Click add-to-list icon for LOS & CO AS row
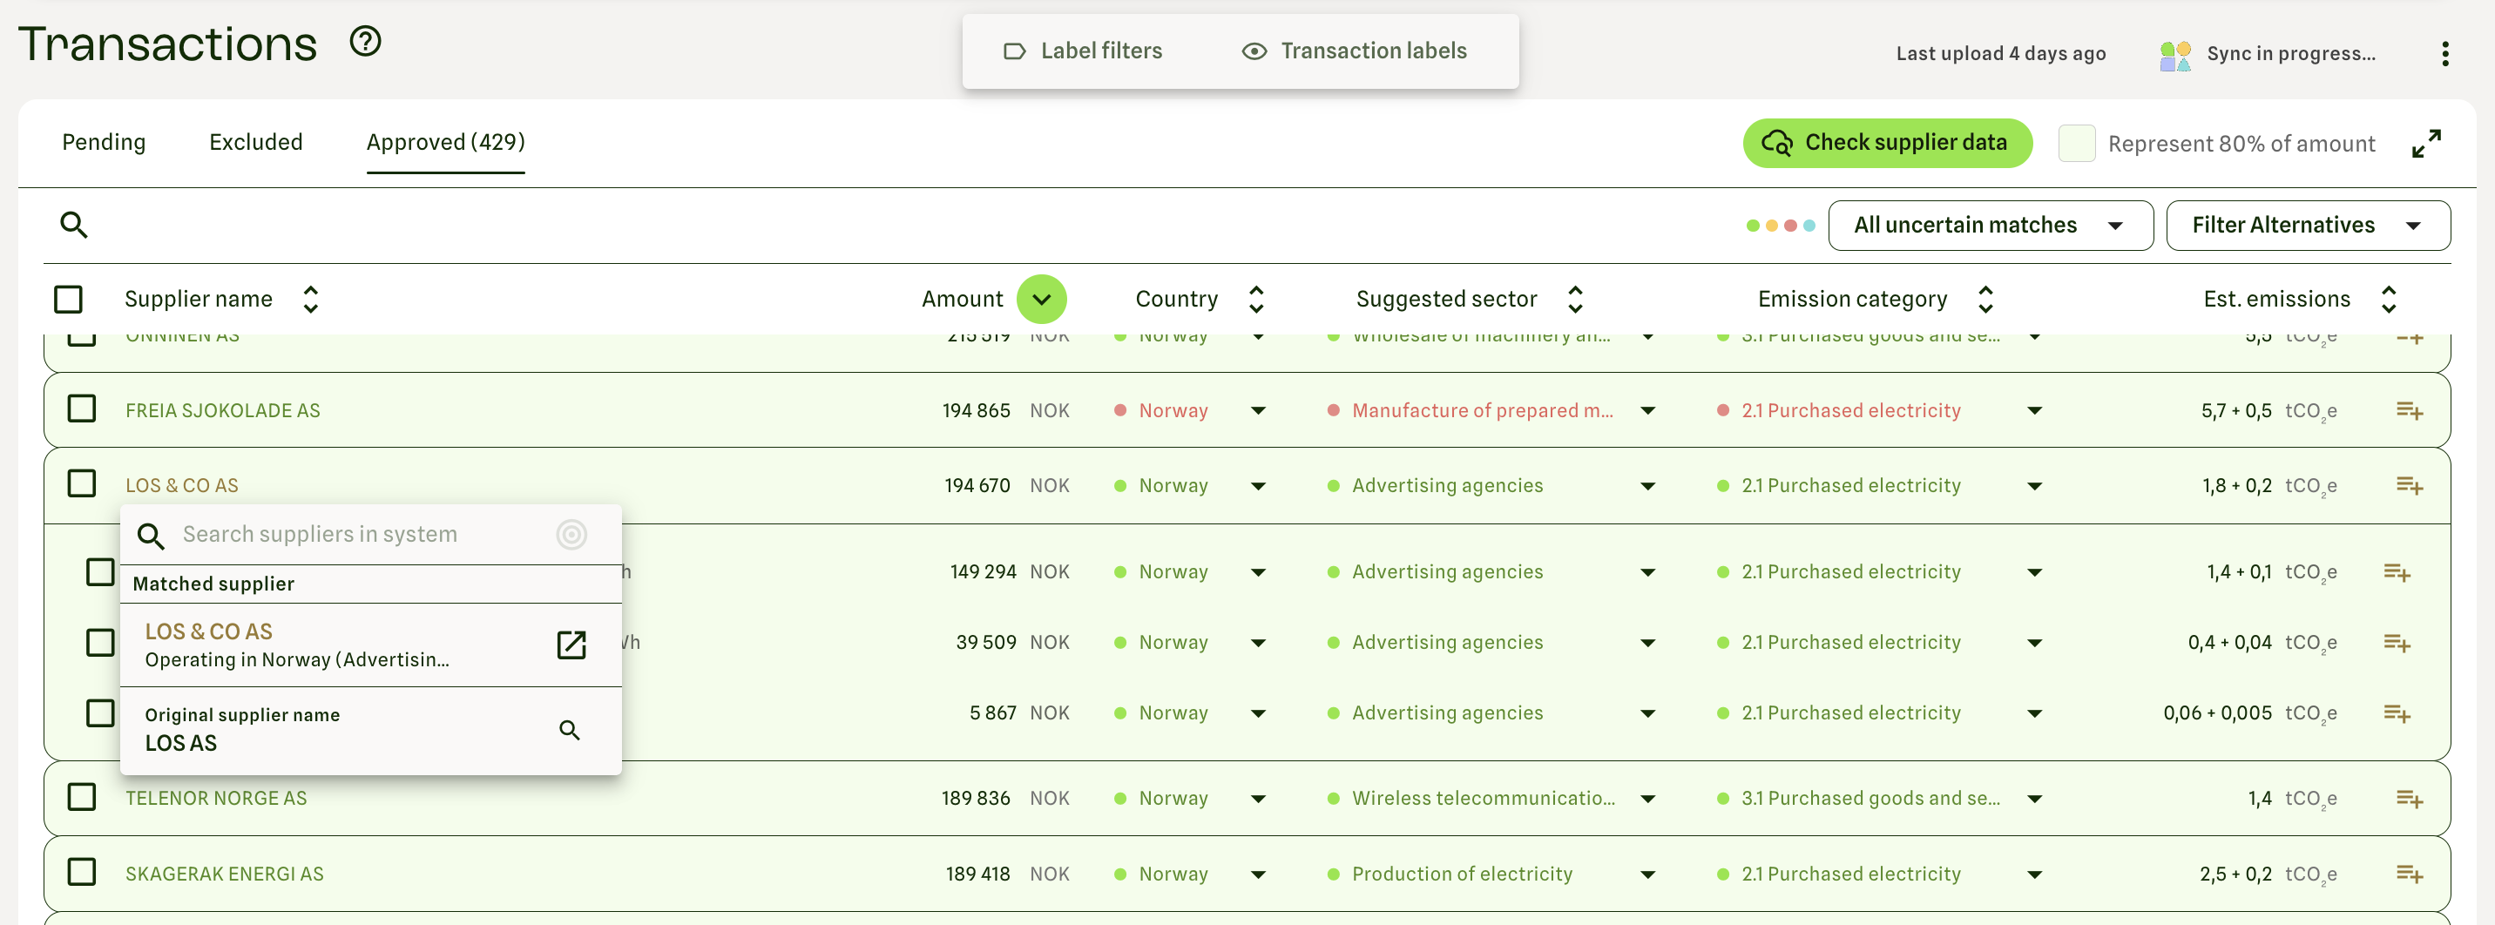 pos(2409,485)
